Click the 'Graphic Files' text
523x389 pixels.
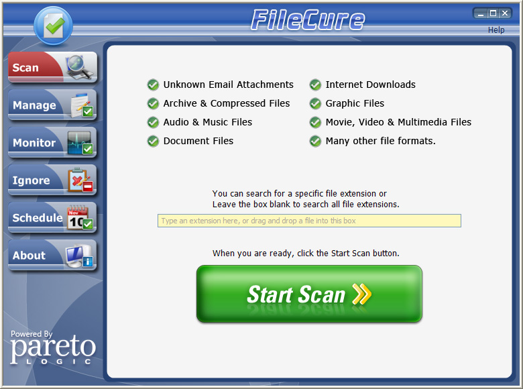[355, 103]
